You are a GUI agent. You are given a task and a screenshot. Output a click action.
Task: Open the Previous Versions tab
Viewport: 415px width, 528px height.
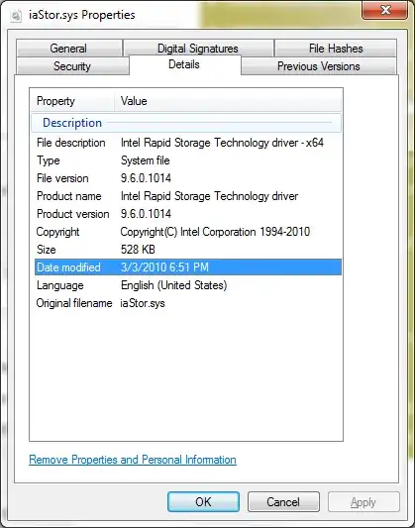coord(319,66)
